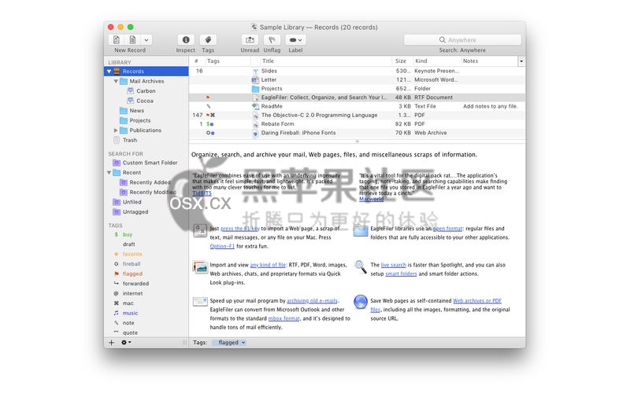The image size is (630, 393).
Task: Open the "open format" link
Action: coord(447,229)
